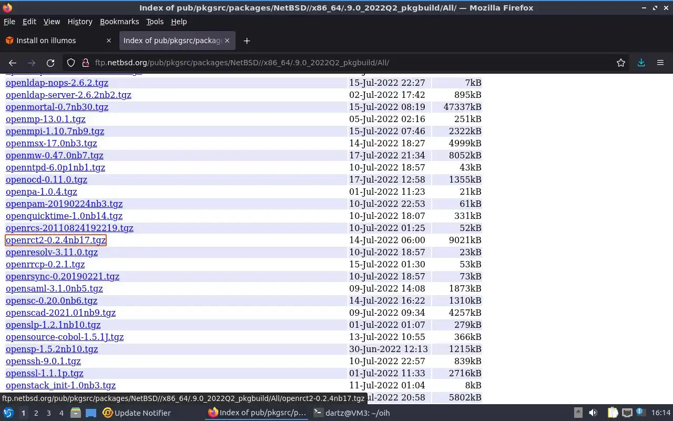
Task: Open the openslp-1.2.1nb10.tgz link
Action: pyautogui.click(x=53, y=325)
